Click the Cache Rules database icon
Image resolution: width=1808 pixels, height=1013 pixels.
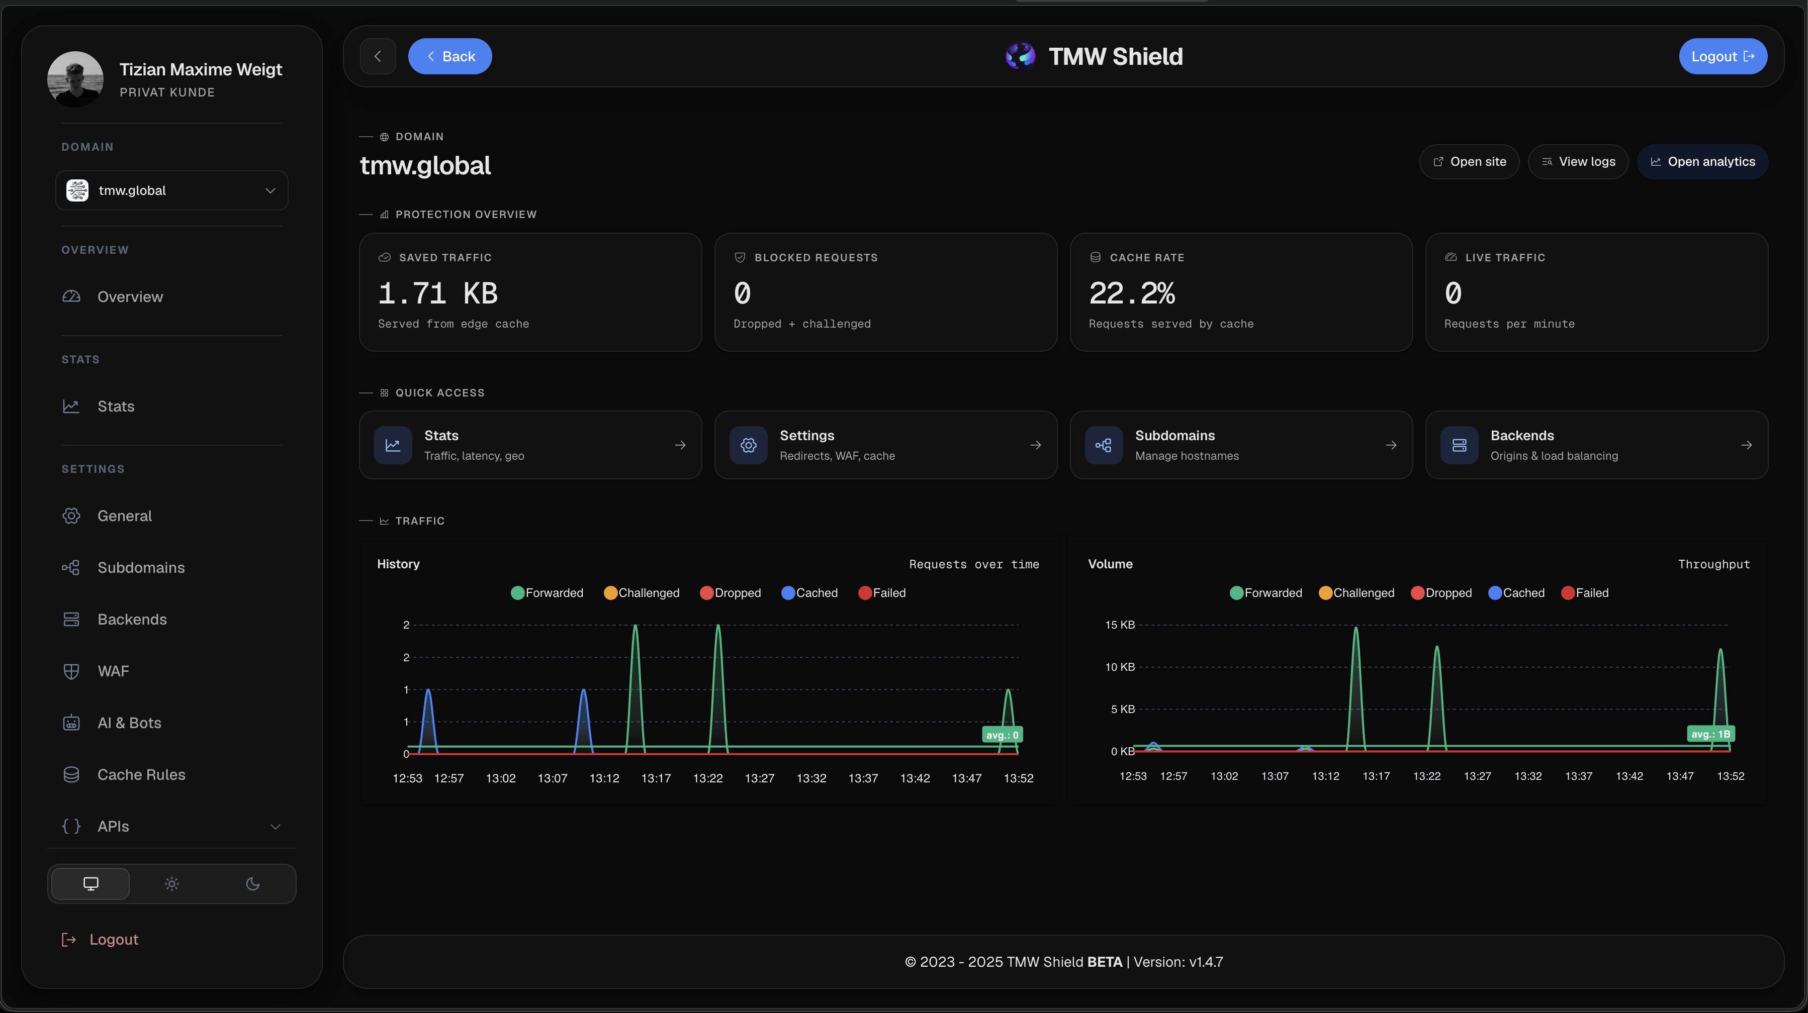71,774
